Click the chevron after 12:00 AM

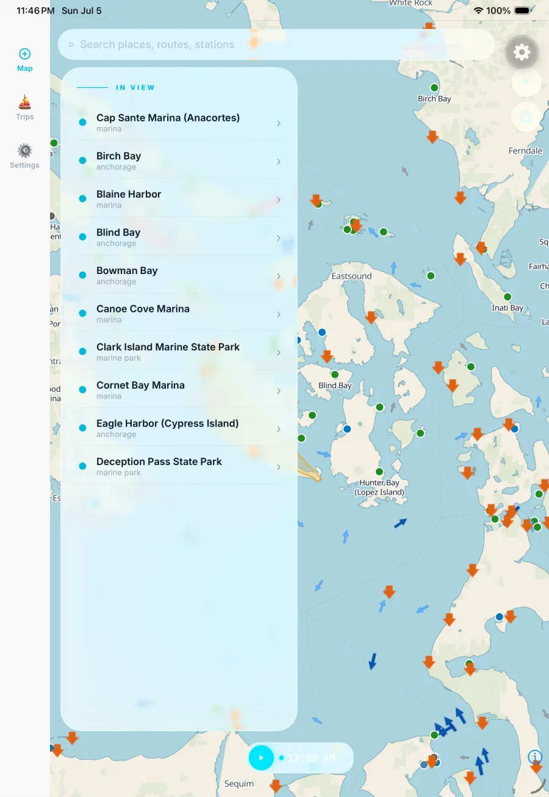[342, 758]
